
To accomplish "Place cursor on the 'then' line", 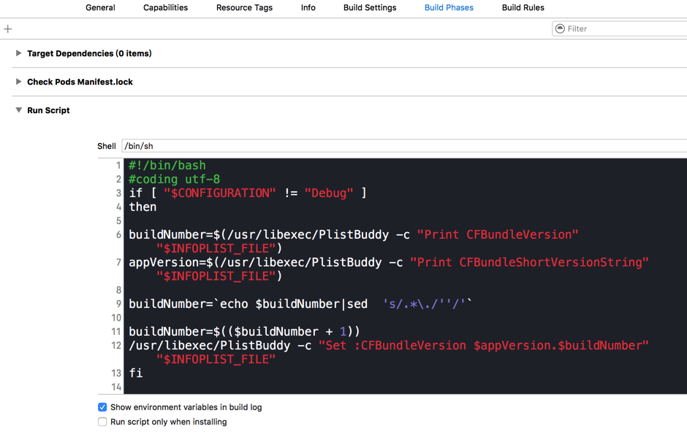I will coord(143,207).
